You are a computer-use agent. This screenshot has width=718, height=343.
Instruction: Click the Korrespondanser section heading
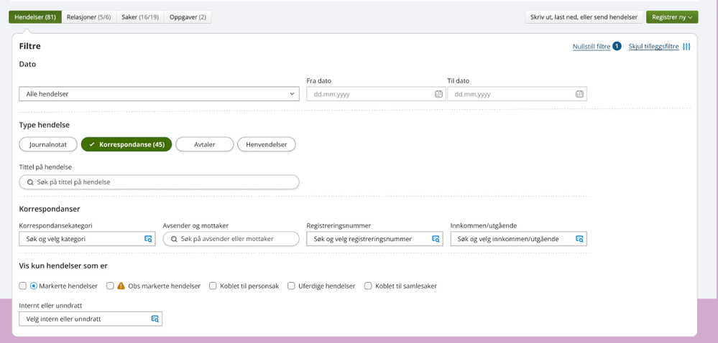pos(50,209)
